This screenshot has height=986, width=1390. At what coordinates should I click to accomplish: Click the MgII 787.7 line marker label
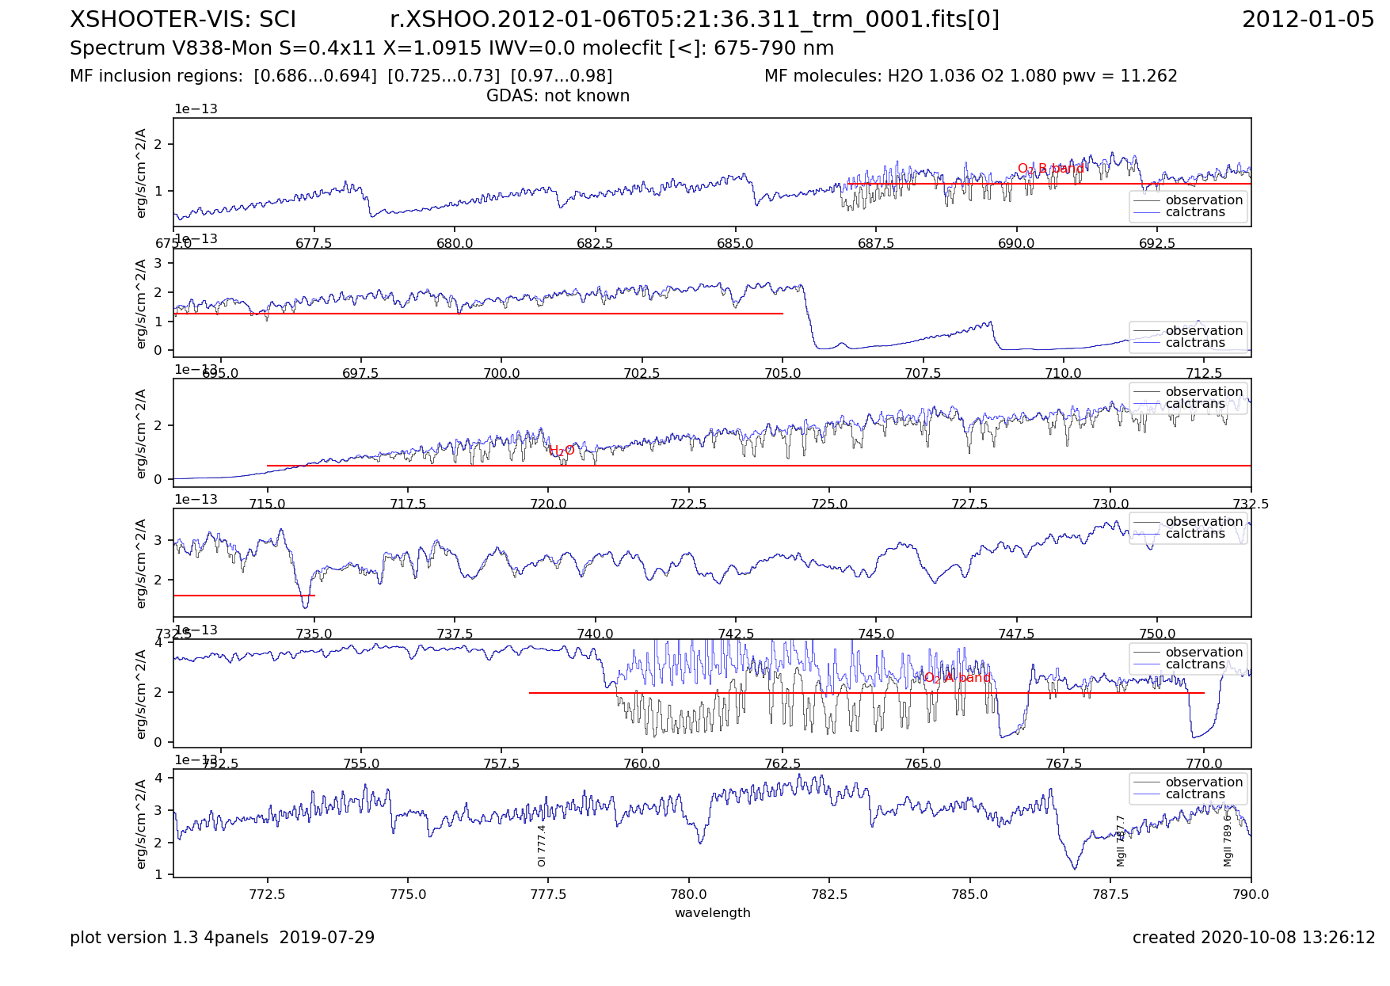pyautogui.click(x=1121, y=840)
